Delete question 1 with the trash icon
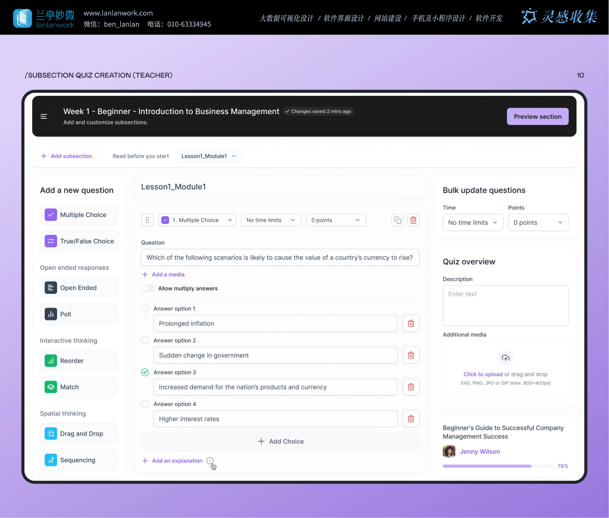The image size is (609, 518). pyautogui.click(x=413, y=220)
